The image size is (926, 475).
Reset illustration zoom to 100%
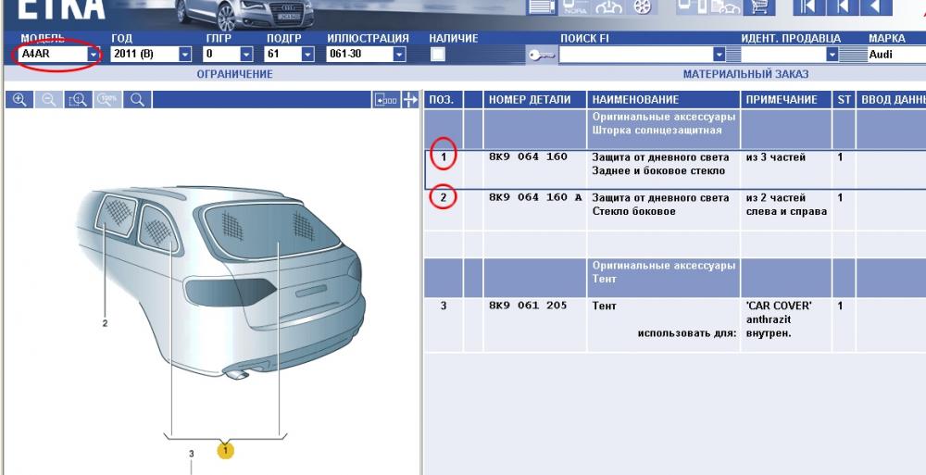pyautogui.click(x=107, y=100)
